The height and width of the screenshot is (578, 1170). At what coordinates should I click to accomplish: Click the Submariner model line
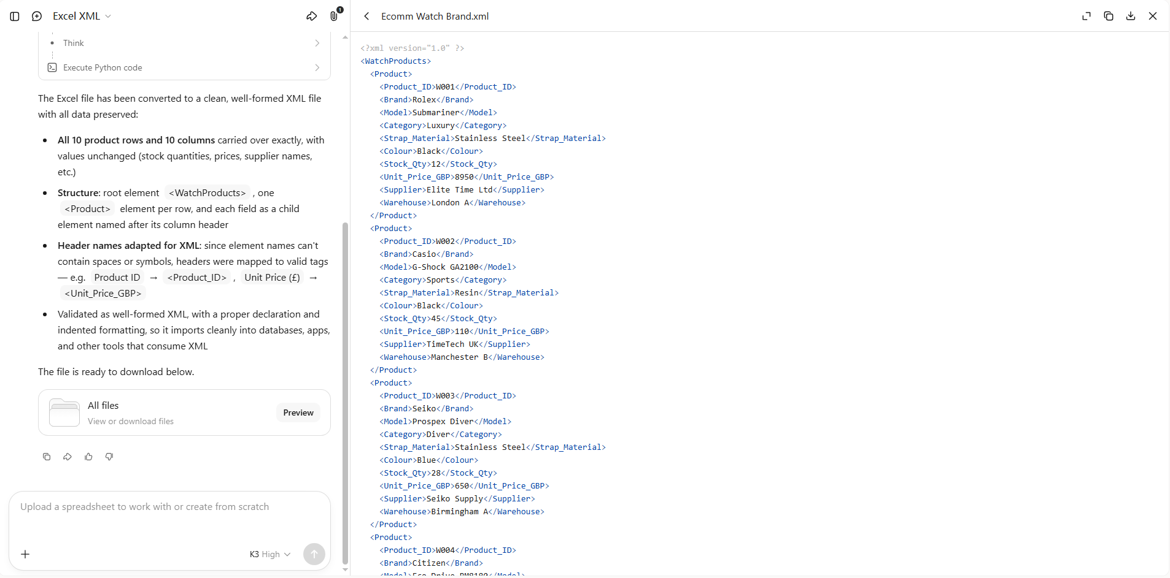tap(438, 113)
